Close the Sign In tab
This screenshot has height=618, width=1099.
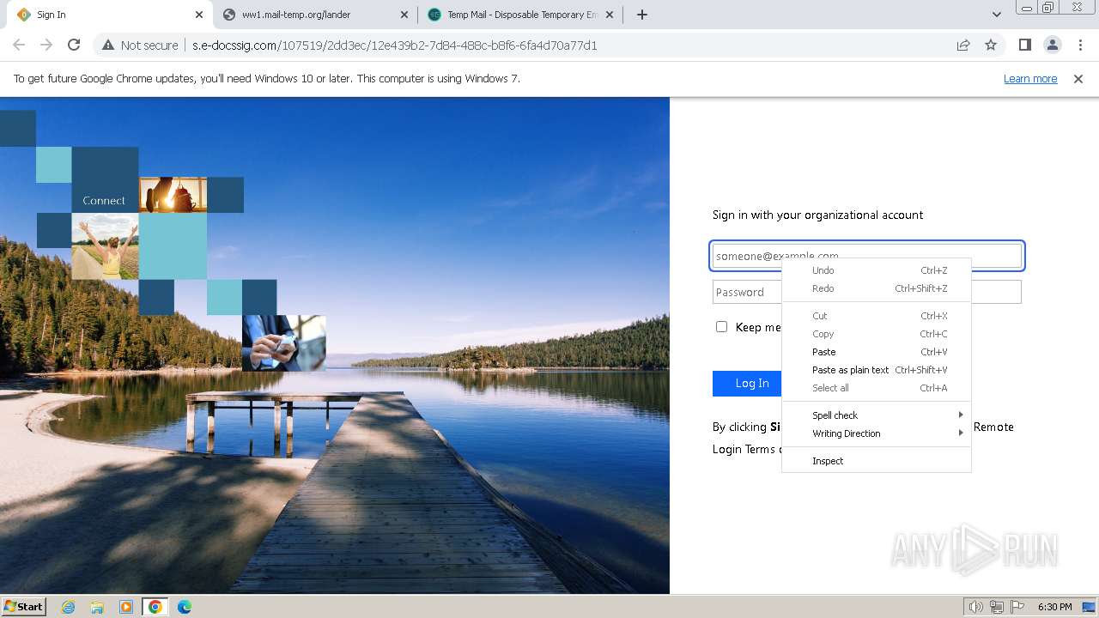point(199,15)
